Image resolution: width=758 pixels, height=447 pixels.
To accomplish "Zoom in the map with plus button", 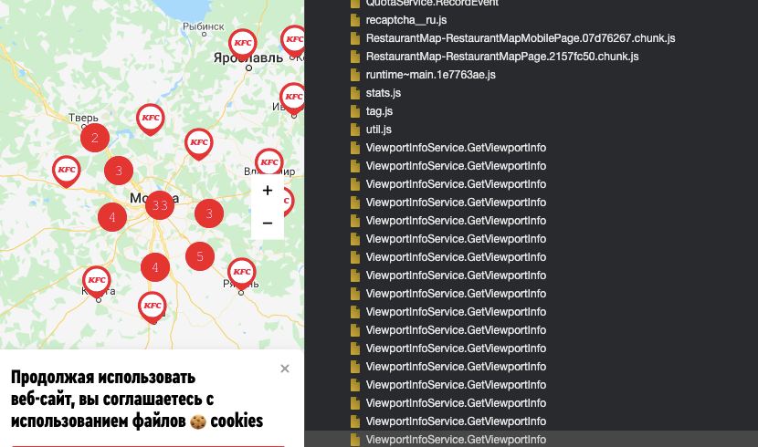I will click(x=268, y=190).
